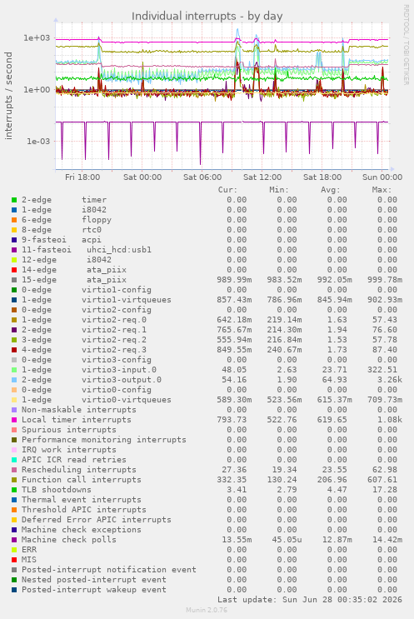Click the light blue swatch for virtio3-output.0
The width and height of the screenshot is (414, 619).
tap(14, 380)
